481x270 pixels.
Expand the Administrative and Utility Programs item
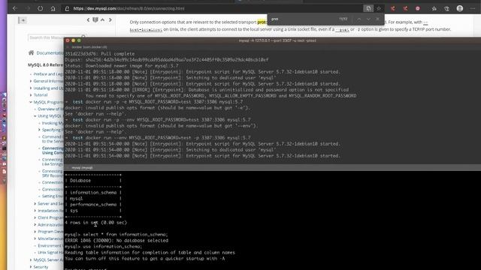[x=35, y=225]
